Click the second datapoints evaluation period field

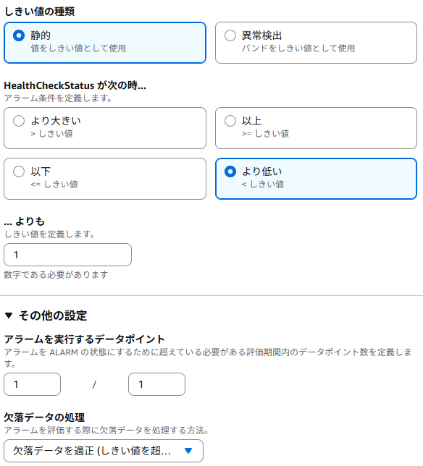tap(156, 384)
